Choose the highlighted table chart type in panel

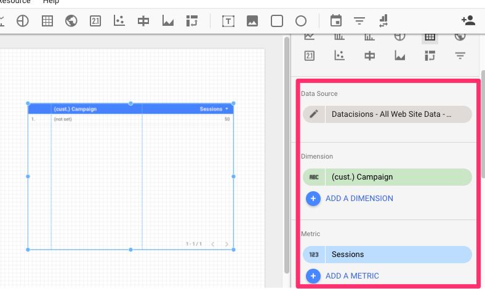(430, 38)
